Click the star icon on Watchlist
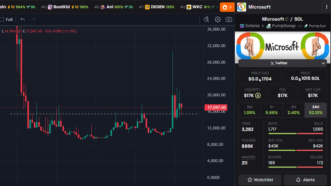This screenshot has width=331, height=186. (x=250, y=180)
